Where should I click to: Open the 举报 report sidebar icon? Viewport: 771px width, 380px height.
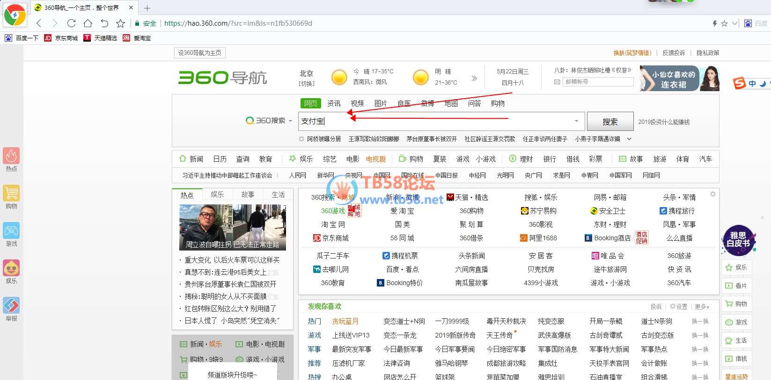[x=11, y=306]
